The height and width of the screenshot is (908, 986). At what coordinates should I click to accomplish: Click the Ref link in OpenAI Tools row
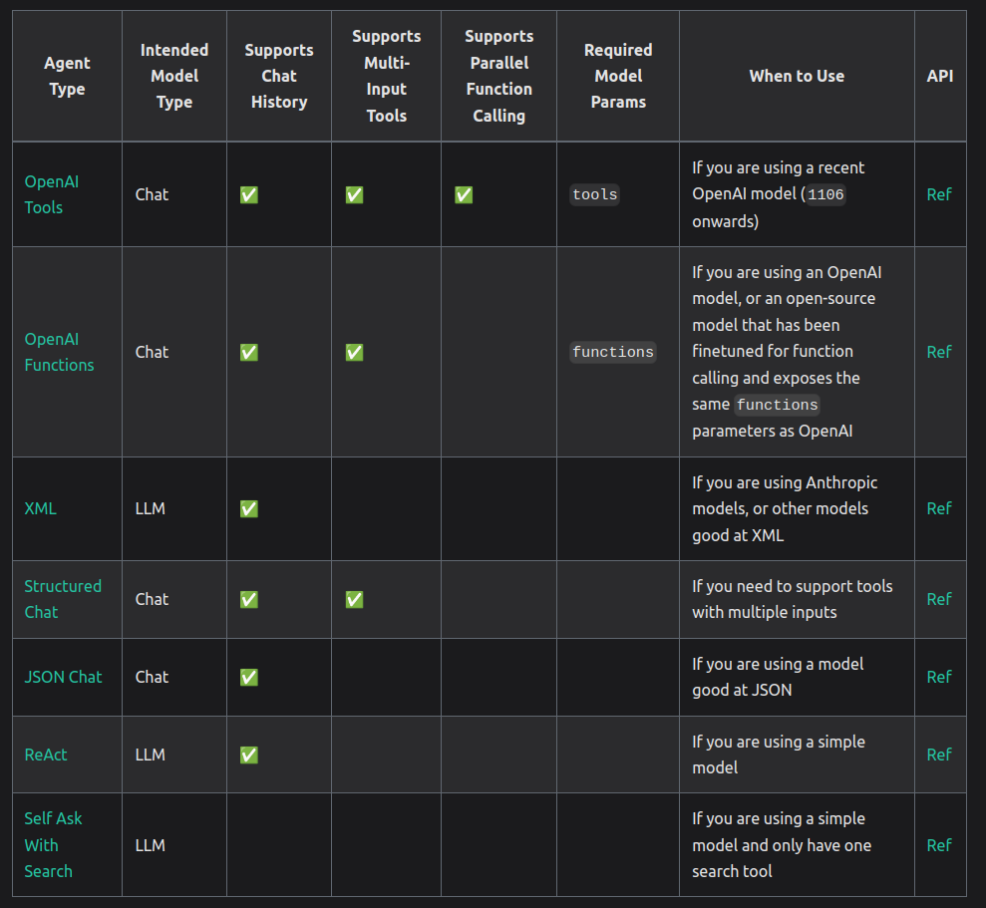click(x=939, y=195)
